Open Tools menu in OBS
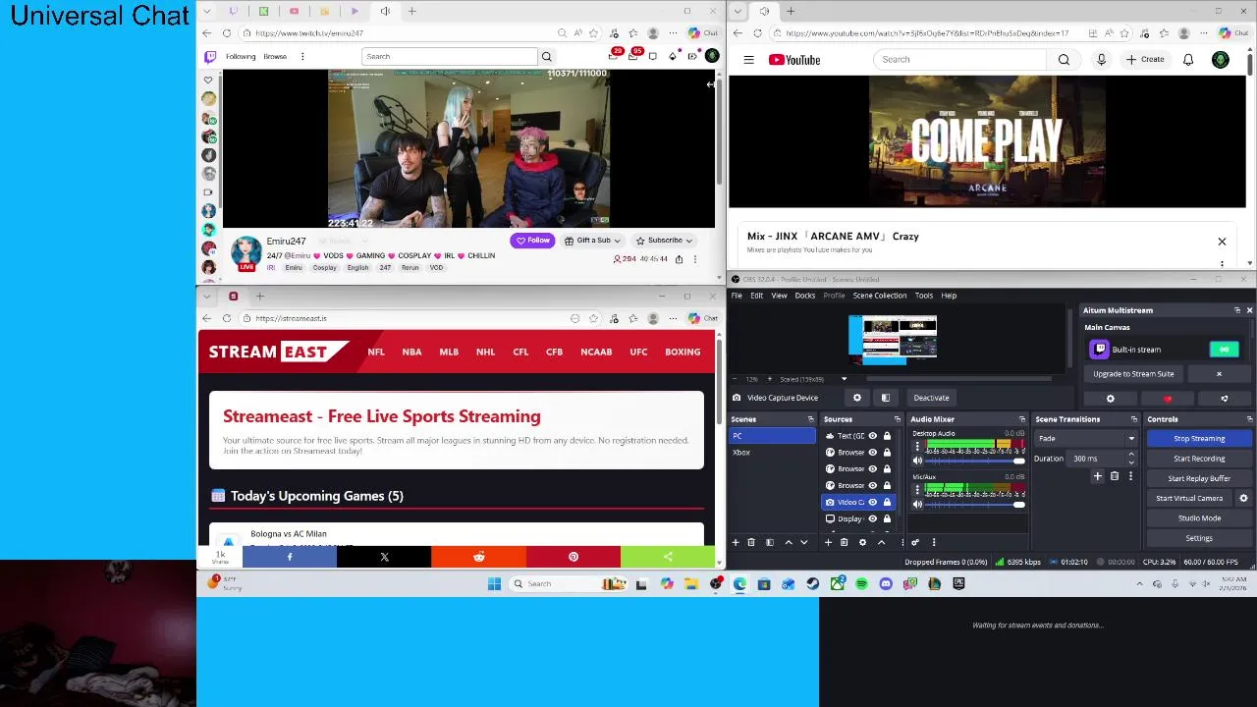 (x=923, y=296)
